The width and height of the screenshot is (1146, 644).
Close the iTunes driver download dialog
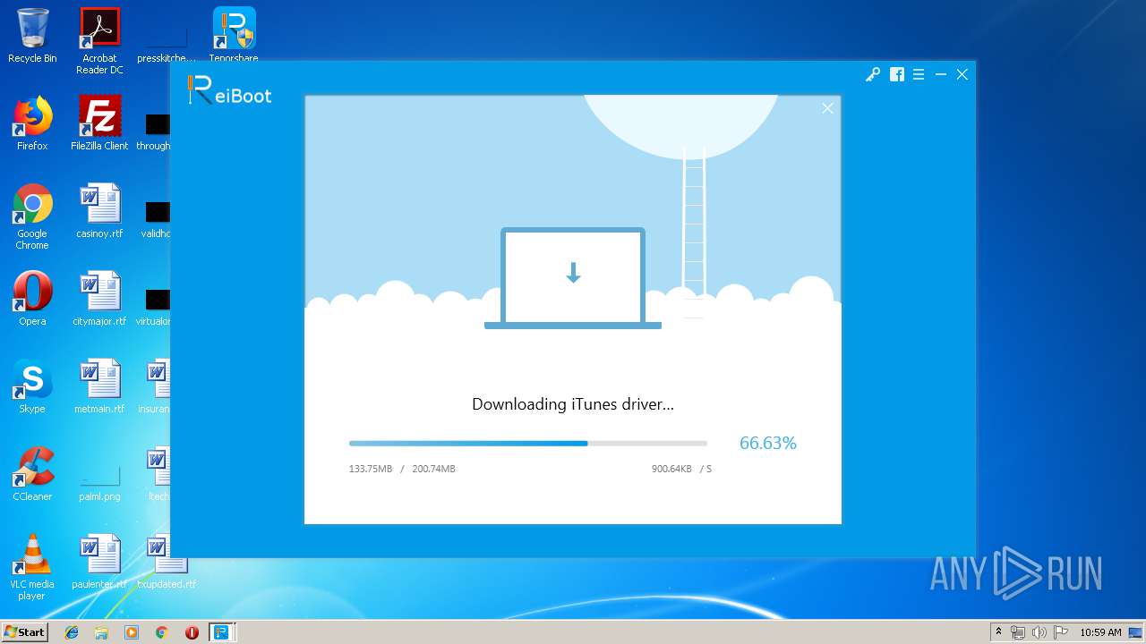click(827, 108)
